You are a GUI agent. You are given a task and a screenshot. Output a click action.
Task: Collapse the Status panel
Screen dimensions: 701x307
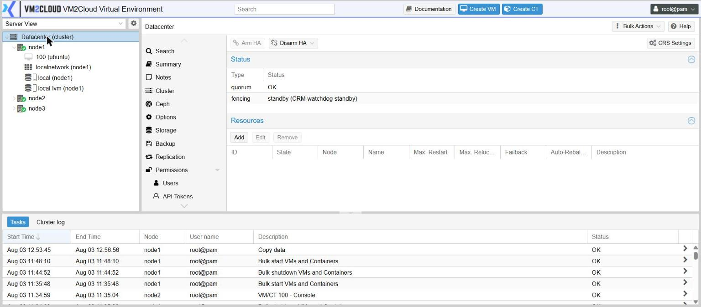(x=691, y=59)
